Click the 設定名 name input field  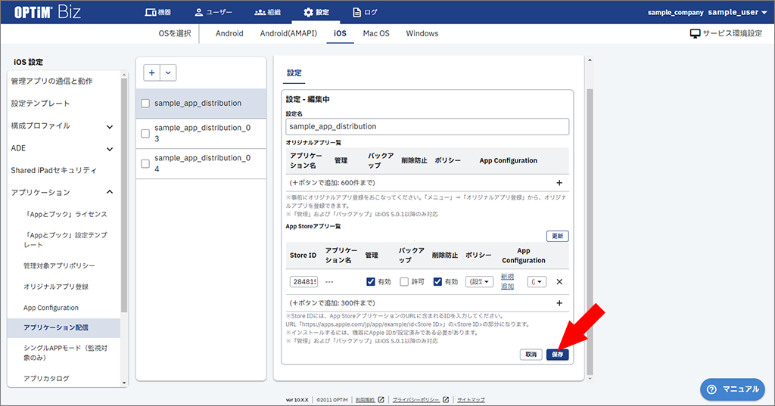[x=427, y=126]
